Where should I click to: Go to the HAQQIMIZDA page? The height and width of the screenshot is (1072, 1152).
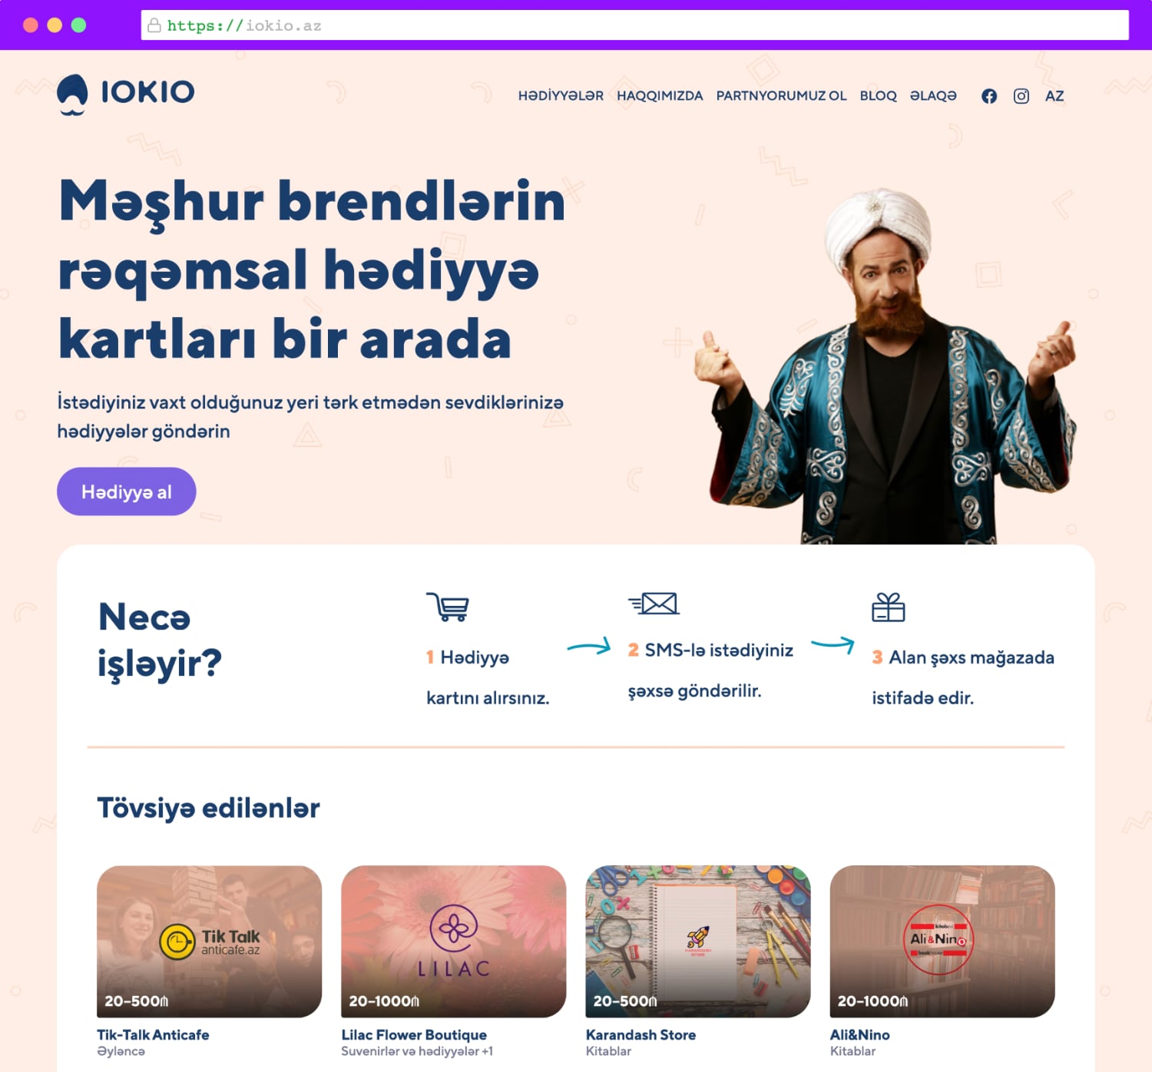tap(660, 96)
